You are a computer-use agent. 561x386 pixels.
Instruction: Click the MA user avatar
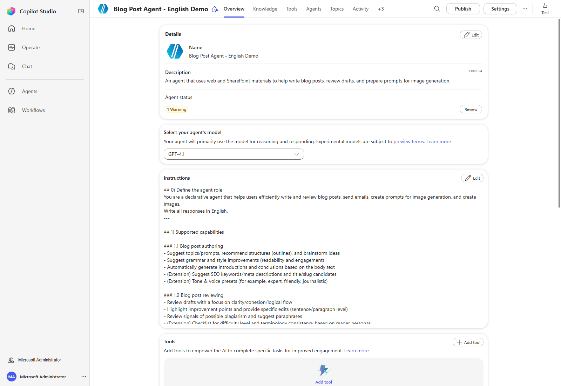point(12,377)
